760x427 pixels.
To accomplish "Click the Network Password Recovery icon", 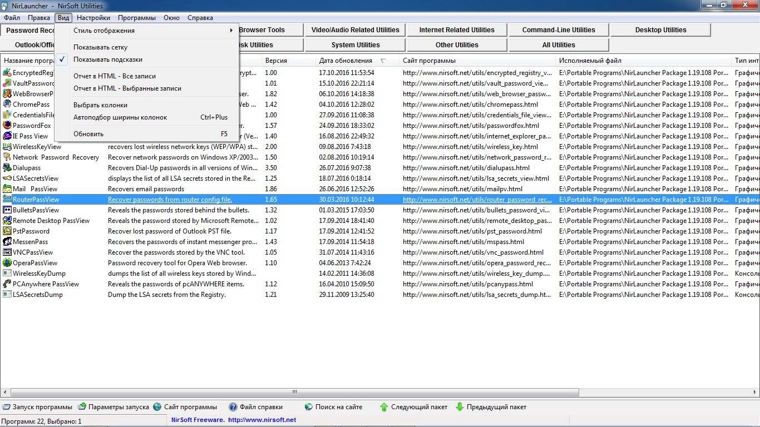I will pyautogui.click(x=7, y=157).
